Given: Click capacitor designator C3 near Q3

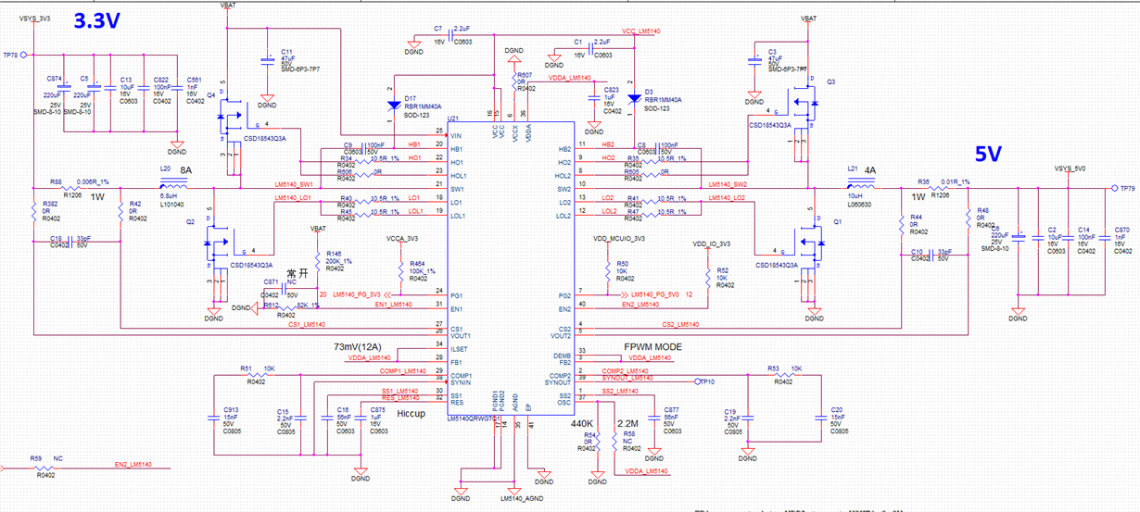Looking at the screenshot, I should [x=772, y=51].
